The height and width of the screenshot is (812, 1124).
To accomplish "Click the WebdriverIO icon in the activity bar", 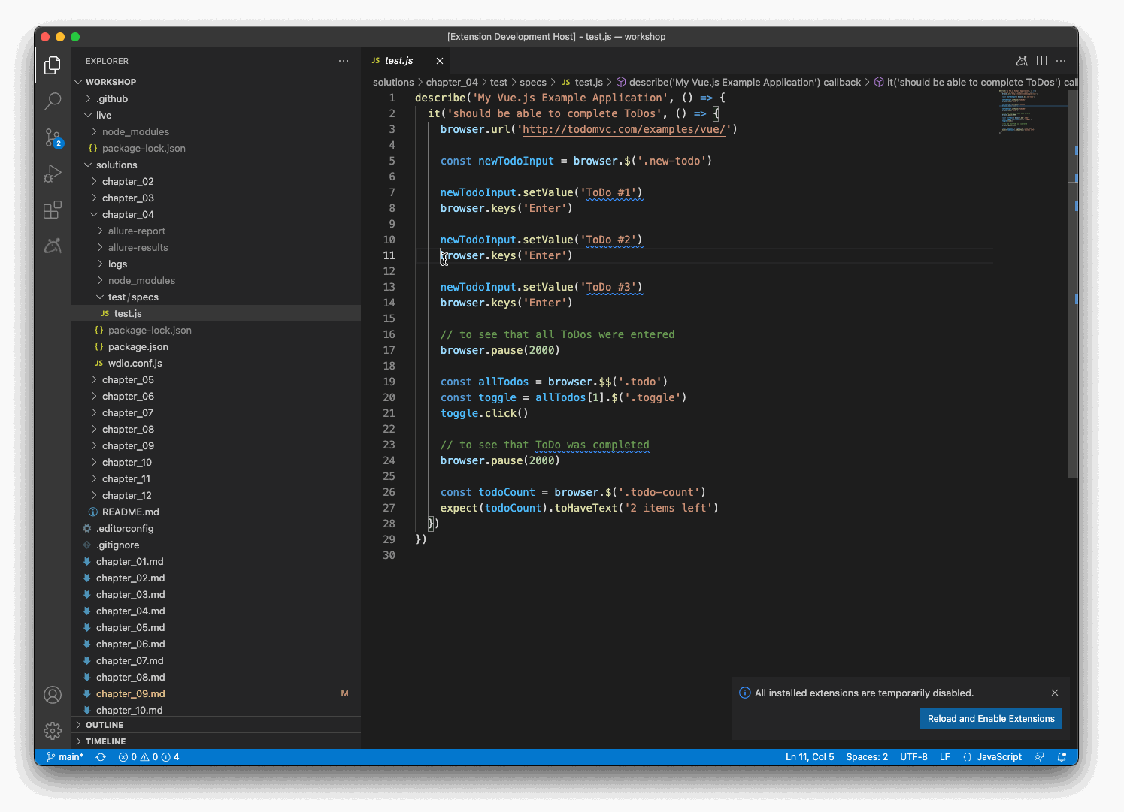I will (52, 246).
